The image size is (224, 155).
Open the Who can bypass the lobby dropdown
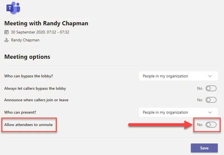(178, 76)
